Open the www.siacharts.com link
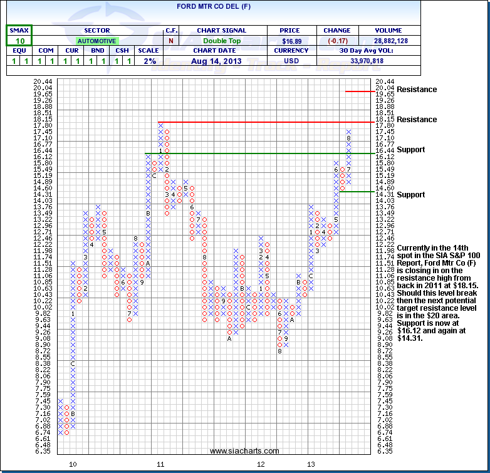Image resolution: width=490 pixels, height=473 pixels. coord(235,451)
